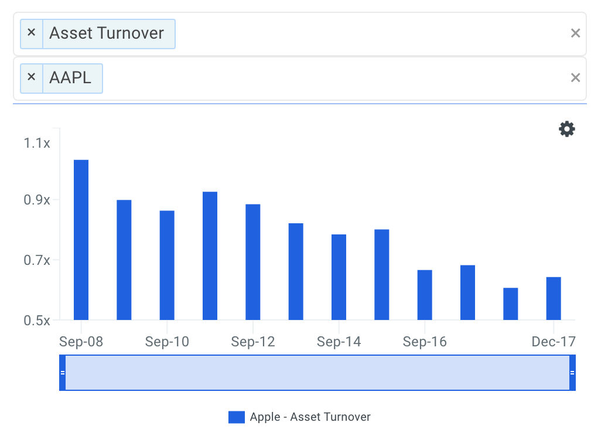
Task: Click the 1.1x y-axis label
Action: click(37, 143)
